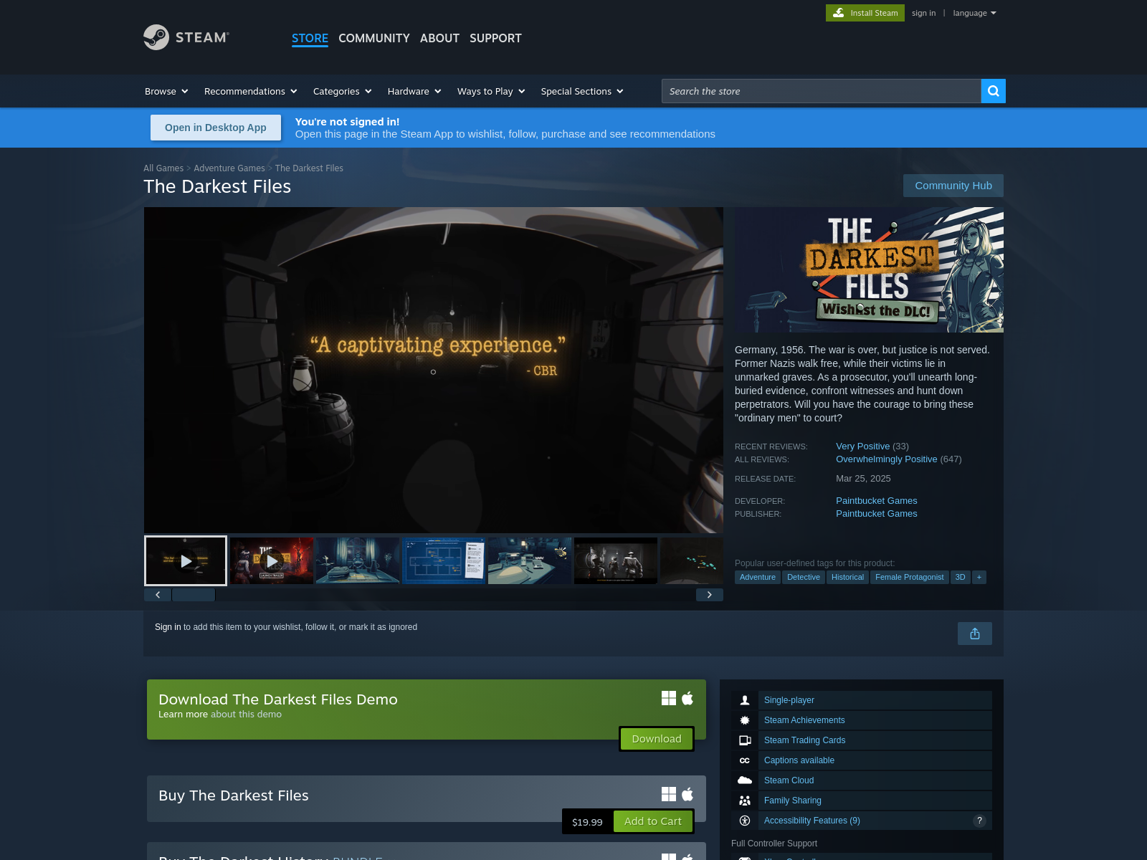Click the Windows icon beside Buy The Darkest Files

pos(669,794)
